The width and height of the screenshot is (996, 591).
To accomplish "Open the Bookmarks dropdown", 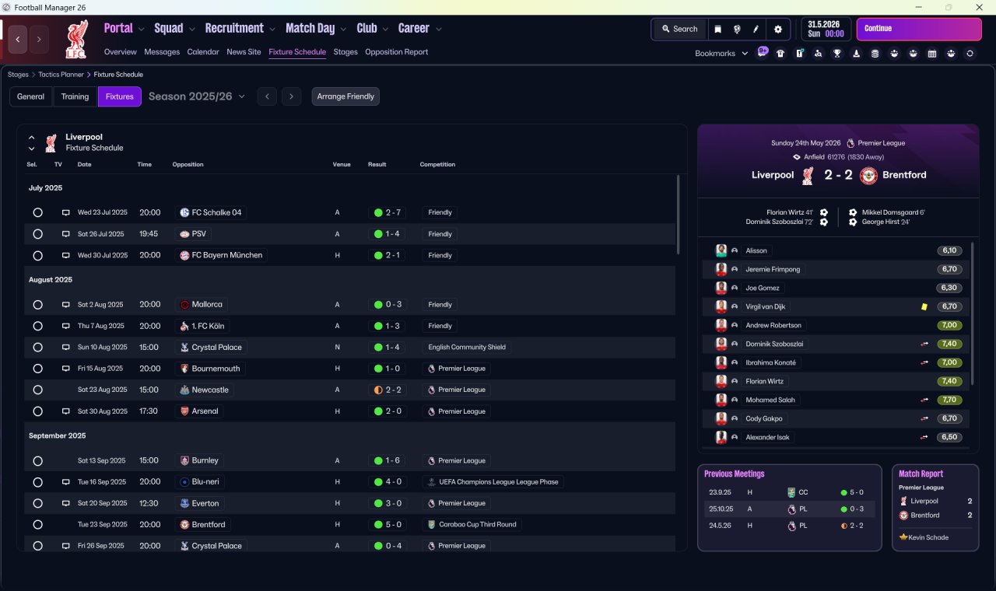I will click(x=721, y=53).
